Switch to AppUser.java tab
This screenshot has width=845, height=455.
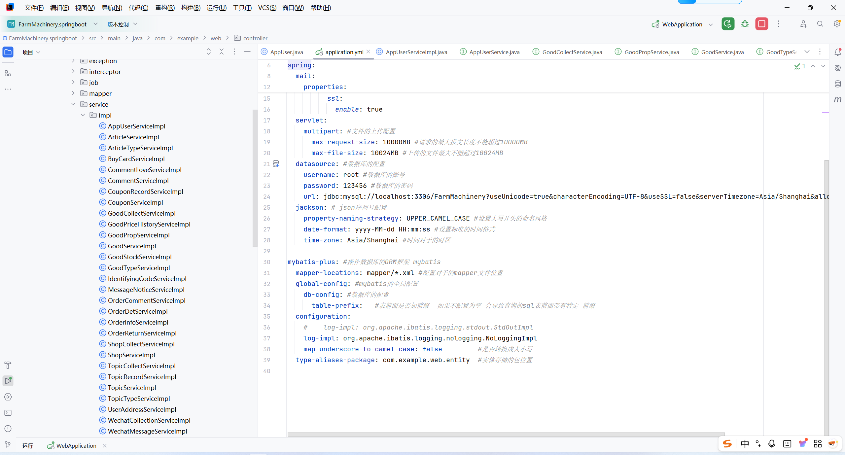(x=282, y=52)
